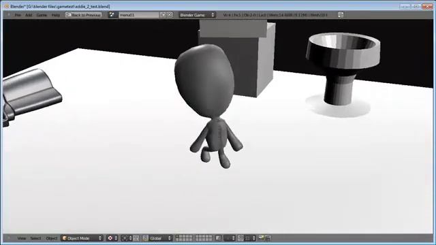Open the Help menu
The width and height of the screenshot is (436, 245).
(56, 15)
